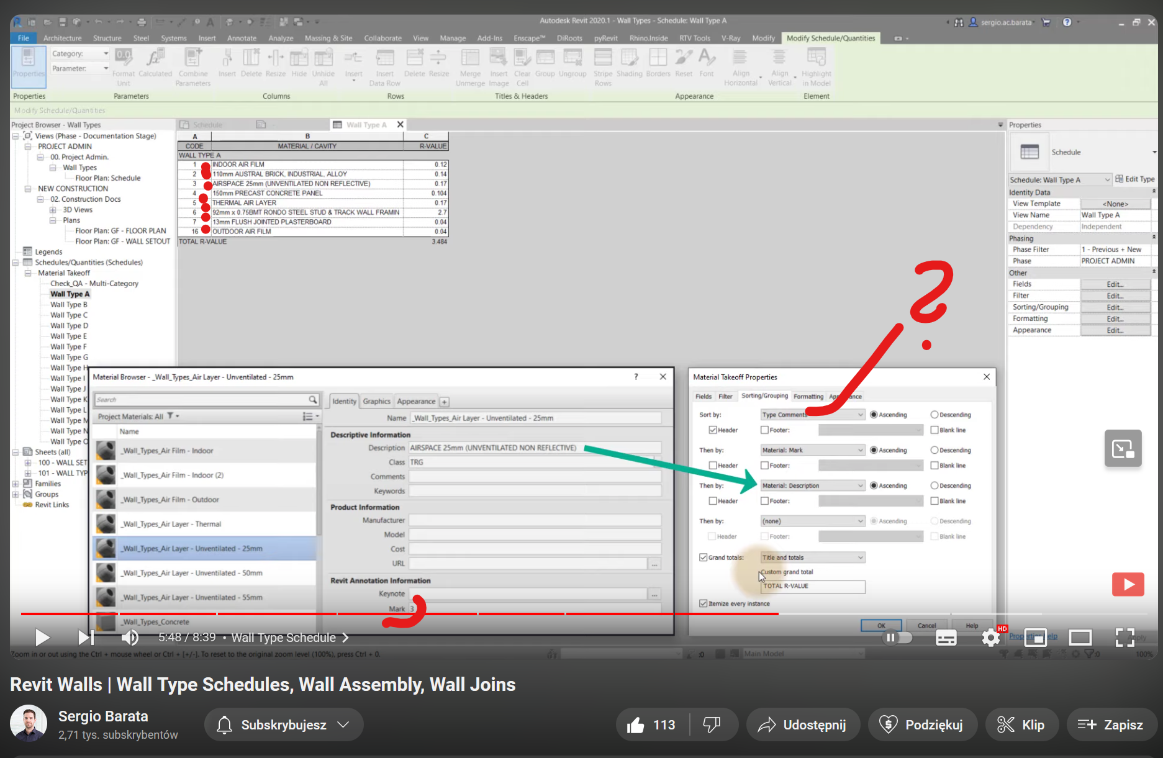This screenshot has width=1163, height=758.
Task: Click the Custom grand total text field
Action: click(x=813, y=586)
